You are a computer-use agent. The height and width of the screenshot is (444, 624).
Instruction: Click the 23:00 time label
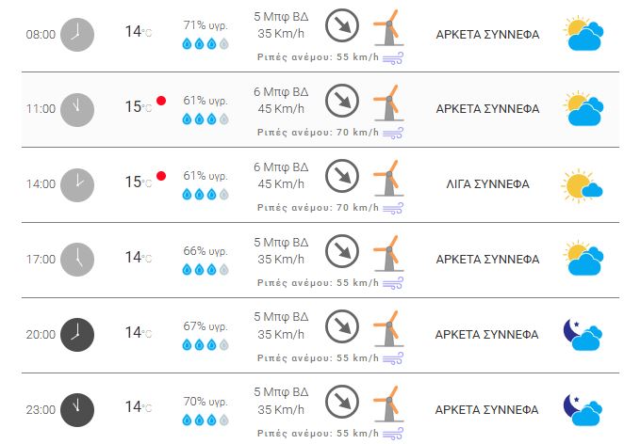tap(41, 410)
